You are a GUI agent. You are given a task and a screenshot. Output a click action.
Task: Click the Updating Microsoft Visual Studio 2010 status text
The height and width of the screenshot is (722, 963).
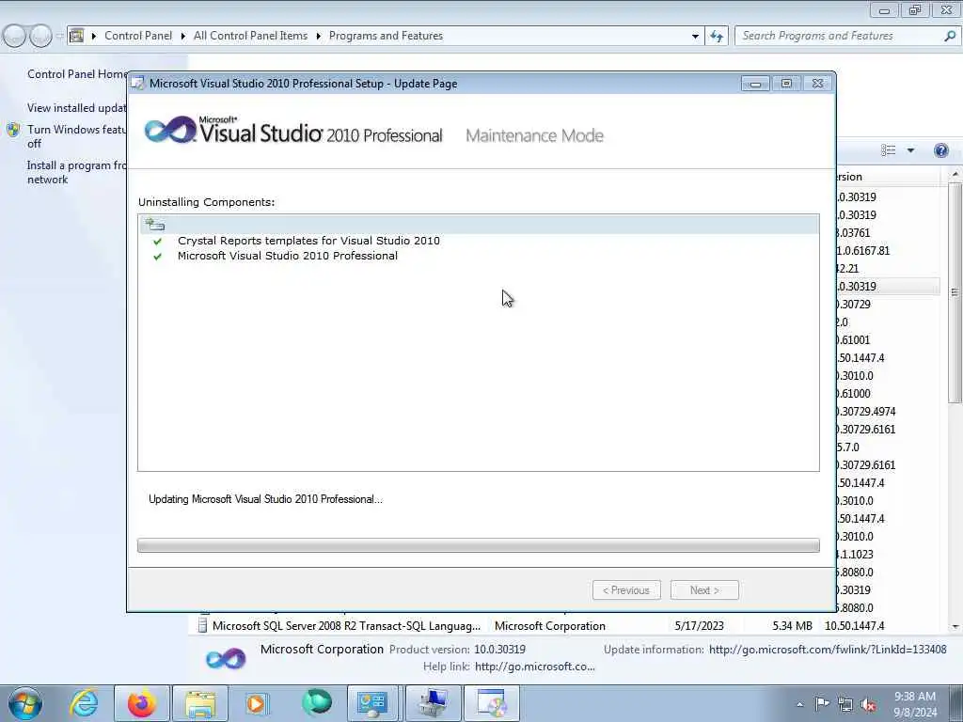pos(265,499)
